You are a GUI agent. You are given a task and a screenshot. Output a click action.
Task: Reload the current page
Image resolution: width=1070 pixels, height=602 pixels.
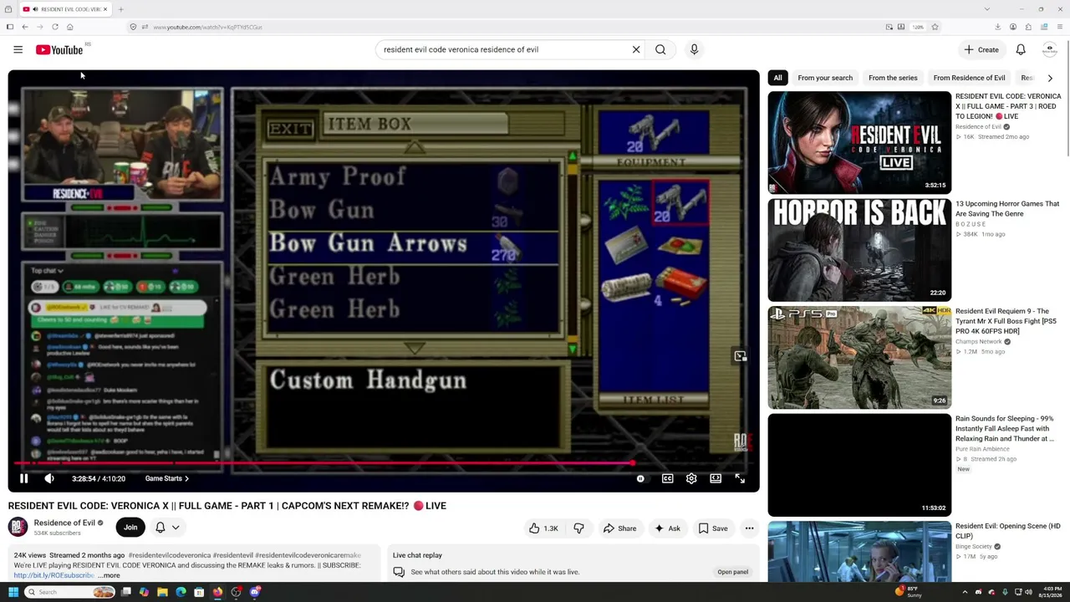coord(55,27)
